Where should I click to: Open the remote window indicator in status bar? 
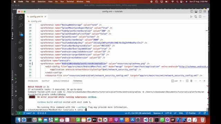[x=20, y=113]
